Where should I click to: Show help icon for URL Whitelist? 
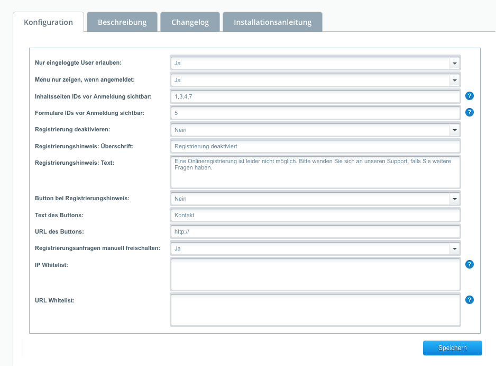pos(470,300)
